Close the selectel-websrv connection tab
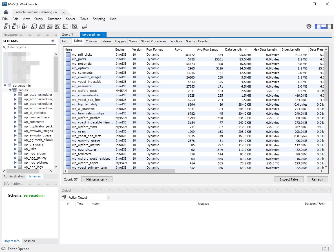 click(63, 13)
